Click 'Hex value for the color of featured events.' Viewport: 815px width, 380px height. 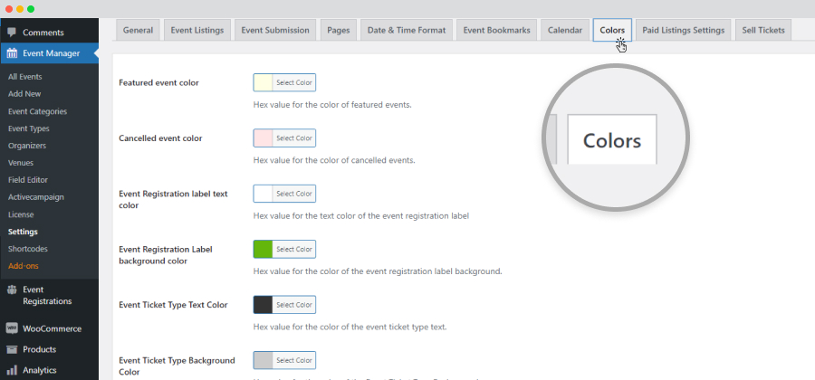coord(332,105)
